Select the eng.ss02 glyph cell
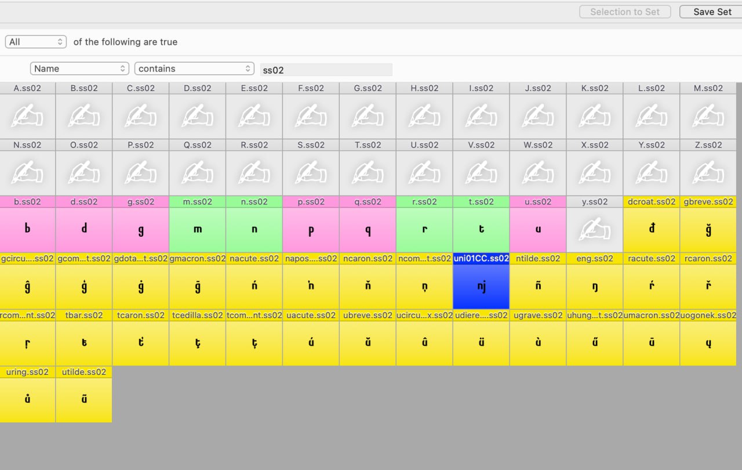The height and width of the screenshot is (470, 742). (x=595, y=287)
